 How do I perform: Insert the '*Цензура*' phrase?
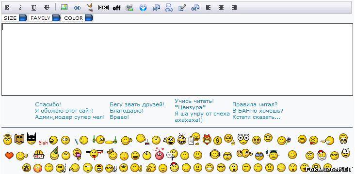point(190,107)
